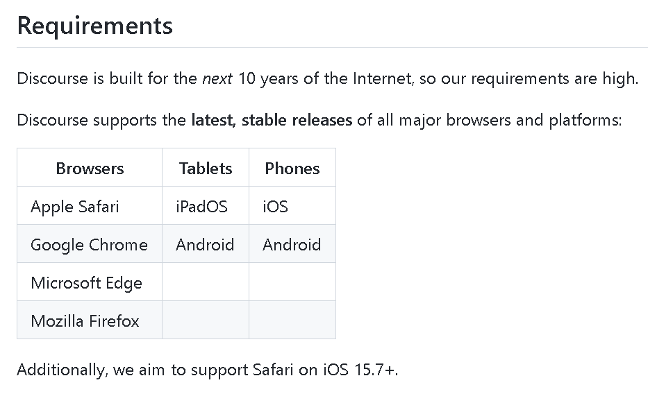The image size is (648, 394).
Task: Click the Requirements heading
Action: click(x=94, y=26)
